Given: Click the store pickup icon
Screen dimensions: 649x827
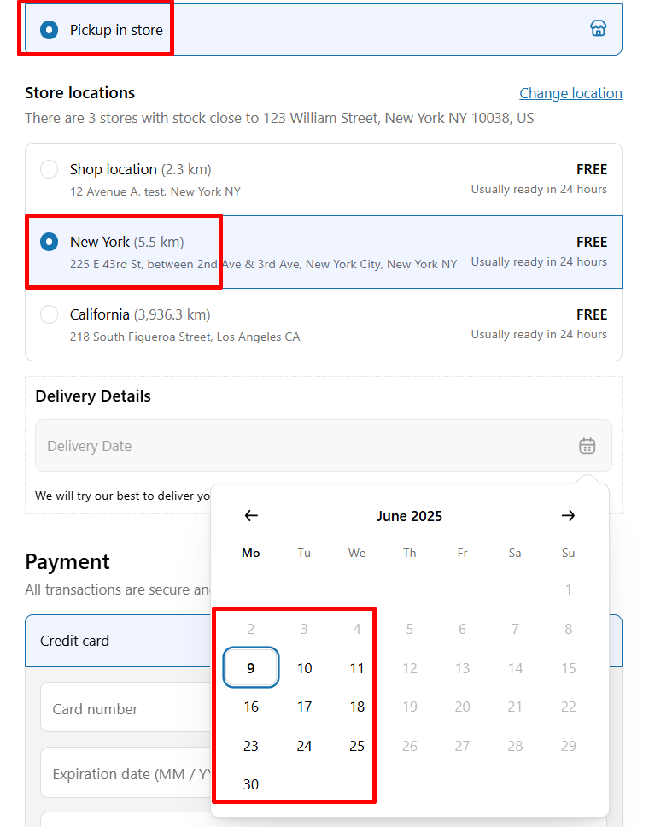Looking at the screenshot, I should [x=598, y=28].
